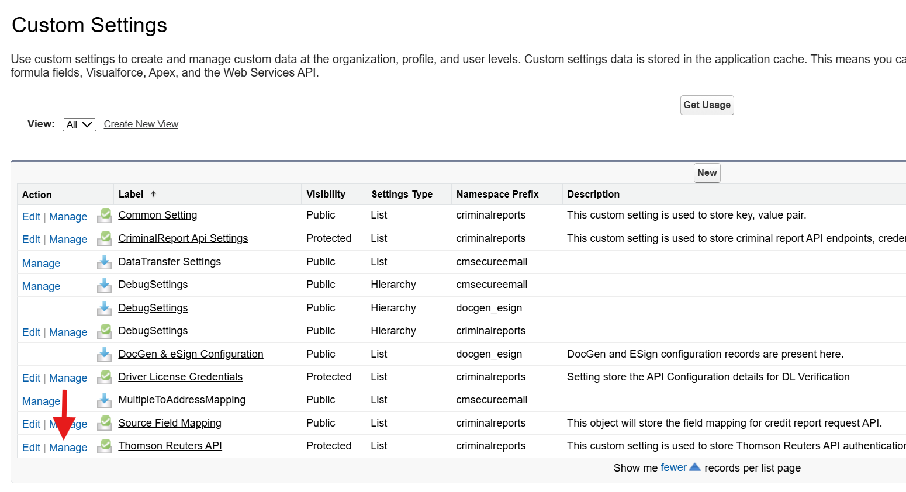
Task: Click the icon beside the docgen_esign DebugSettings label
Action: click(x=105, y=308)
